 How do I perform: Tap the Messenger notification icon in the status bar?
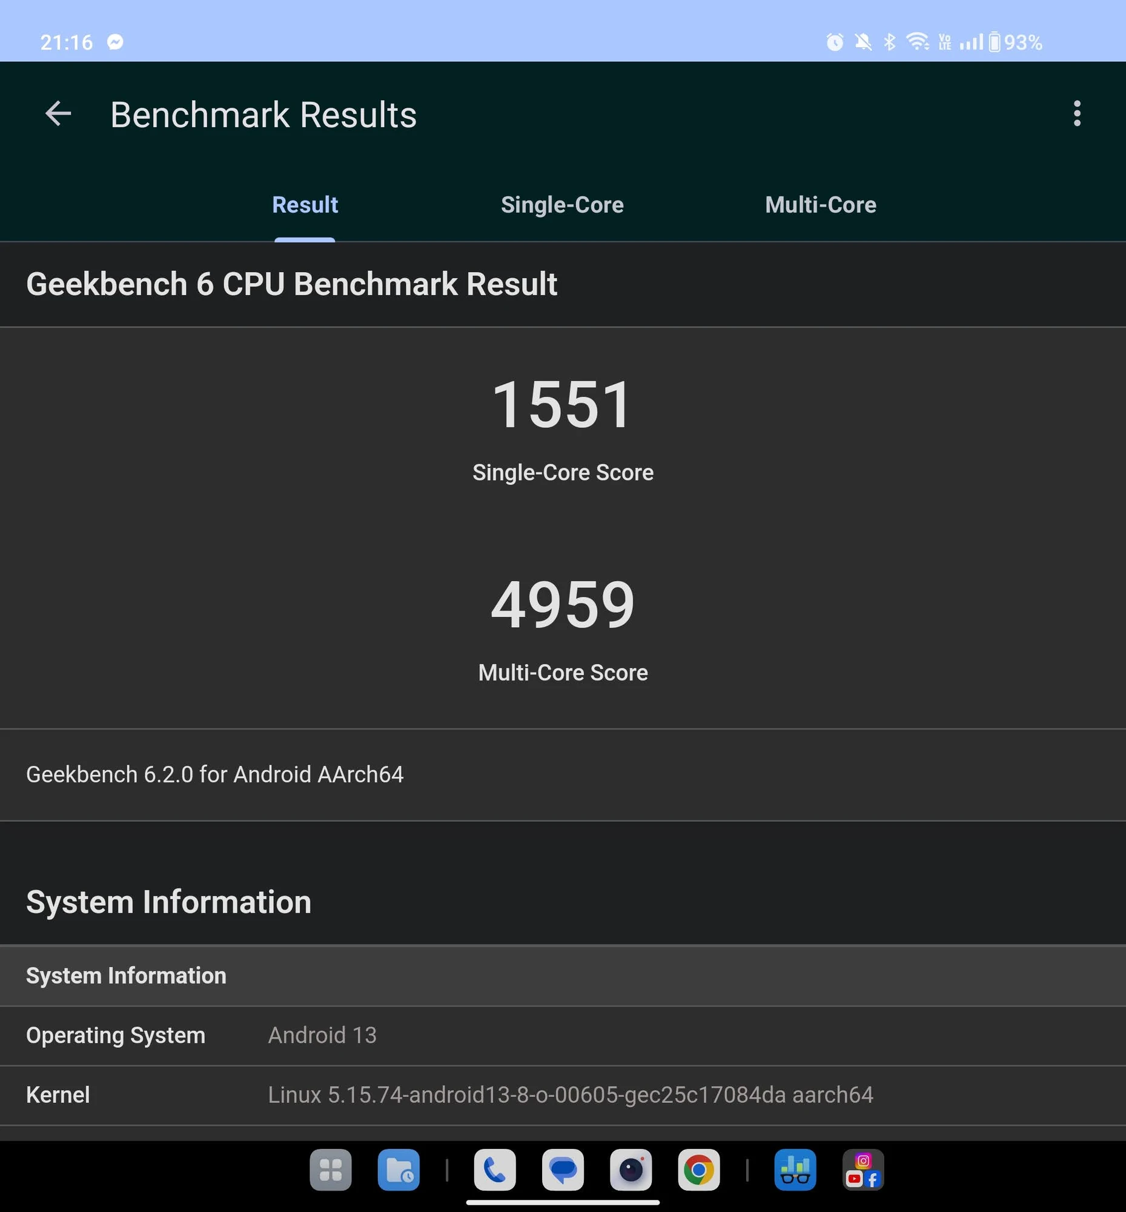tap(115, 41)
